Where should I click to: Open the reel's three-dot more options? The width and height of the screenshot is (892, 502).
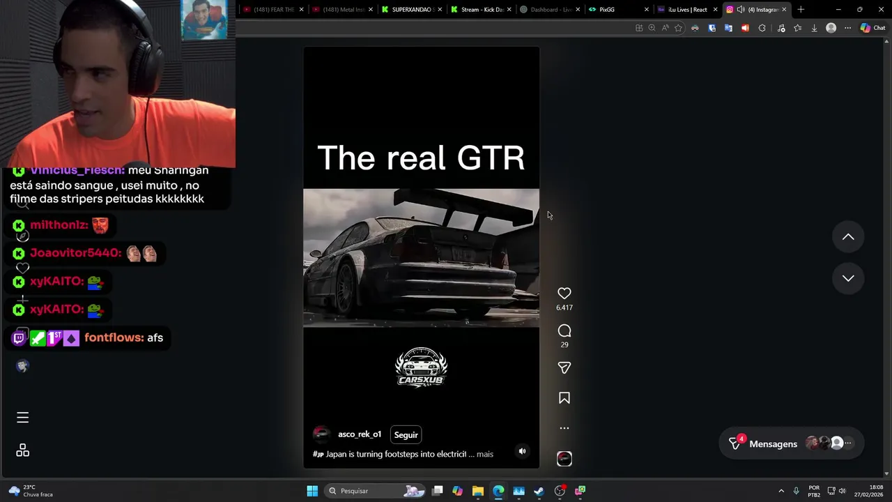(564, 428)
